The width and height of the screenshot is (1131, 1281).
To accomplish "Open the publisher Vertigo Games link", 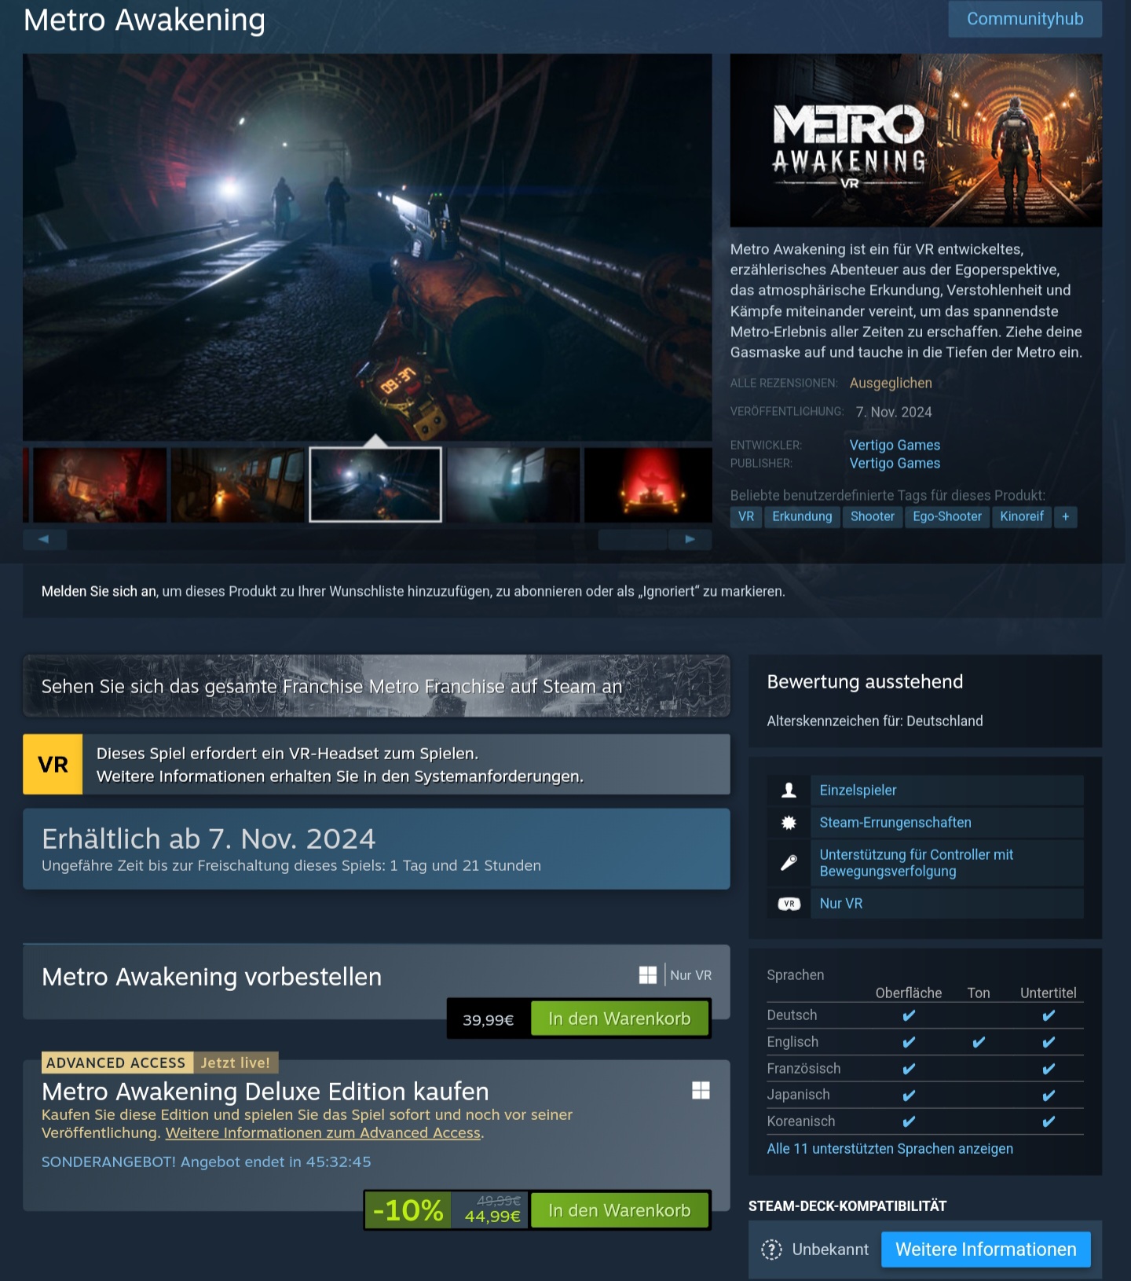I will pyautogui.click(x=895, y=463).
